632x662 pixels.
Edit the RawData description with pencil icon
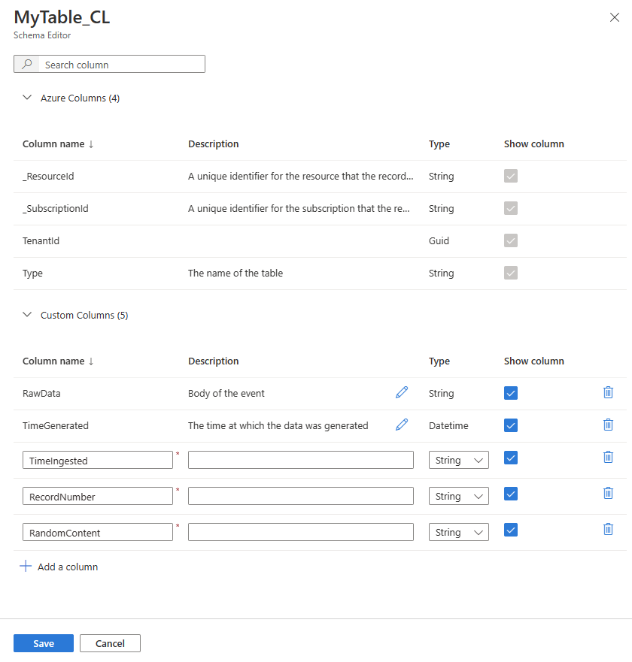pos(402,392)
